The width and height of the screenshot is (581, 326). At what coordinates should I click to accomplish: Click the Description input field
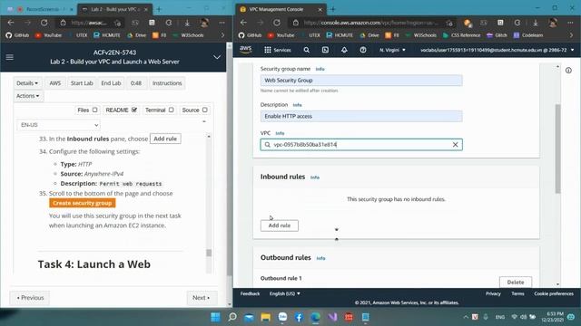click(361, 116)
